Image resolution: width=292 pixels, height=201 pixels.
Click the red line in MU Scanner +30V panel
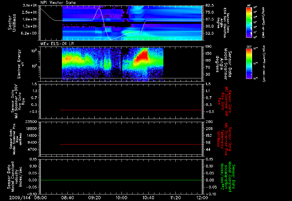(131, 110)
